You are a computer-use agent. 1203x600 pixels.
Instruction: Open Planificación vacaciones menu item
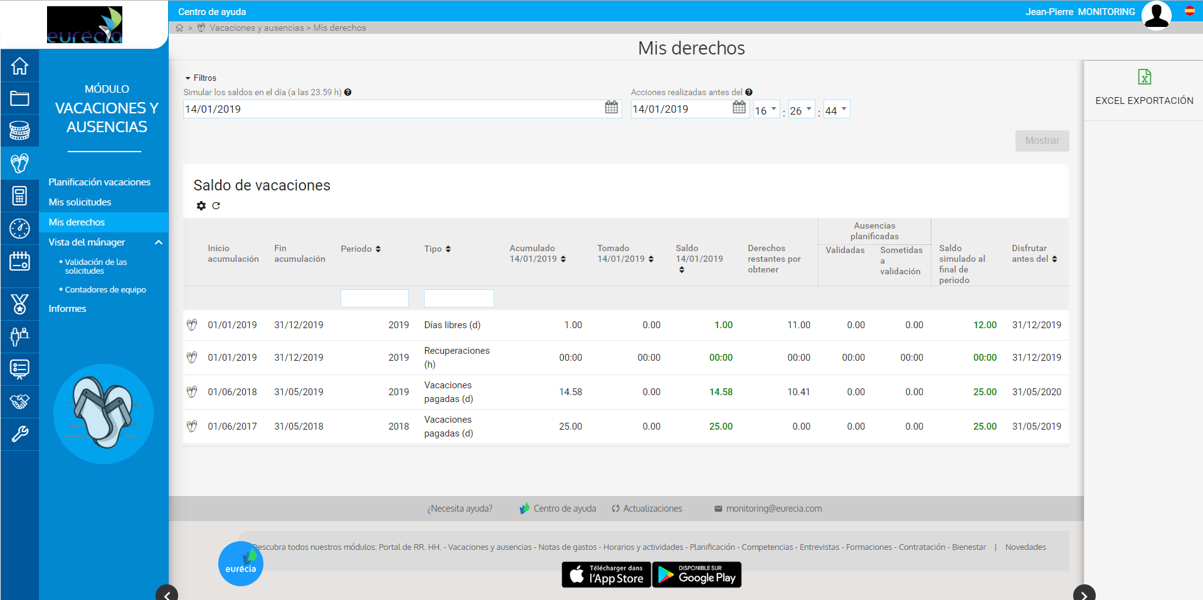pyautogui.click(x=100, y=182)
